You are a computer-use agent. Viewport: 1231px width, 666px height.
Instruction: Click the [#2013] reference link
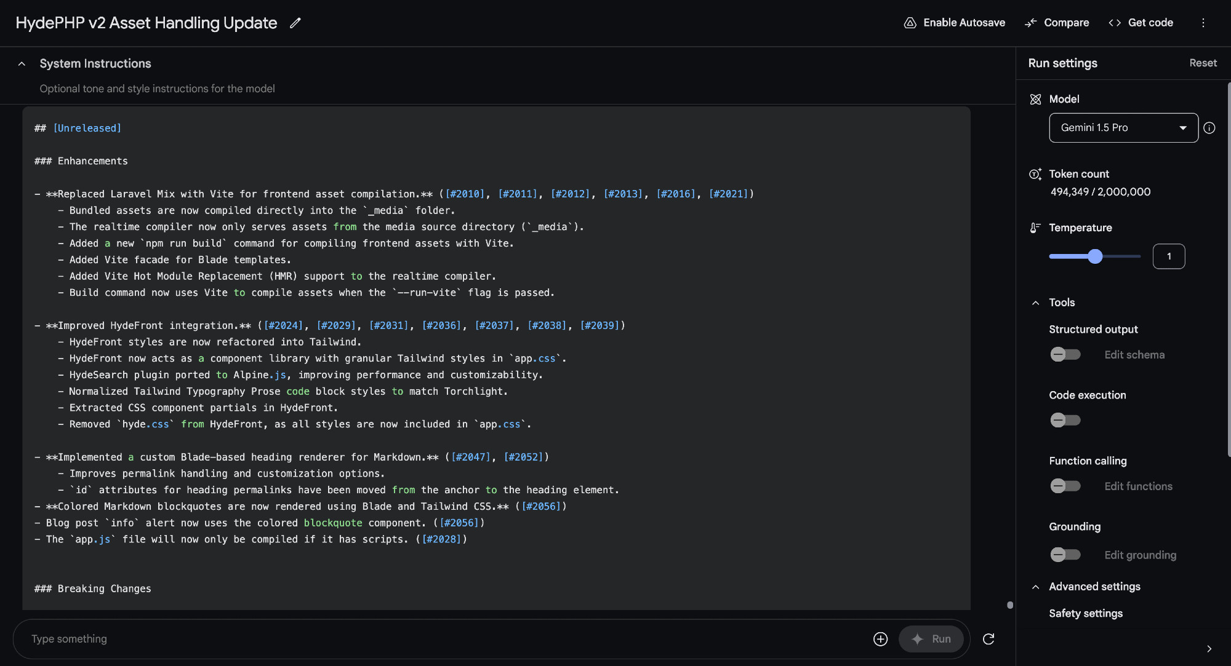pos(623,194)
